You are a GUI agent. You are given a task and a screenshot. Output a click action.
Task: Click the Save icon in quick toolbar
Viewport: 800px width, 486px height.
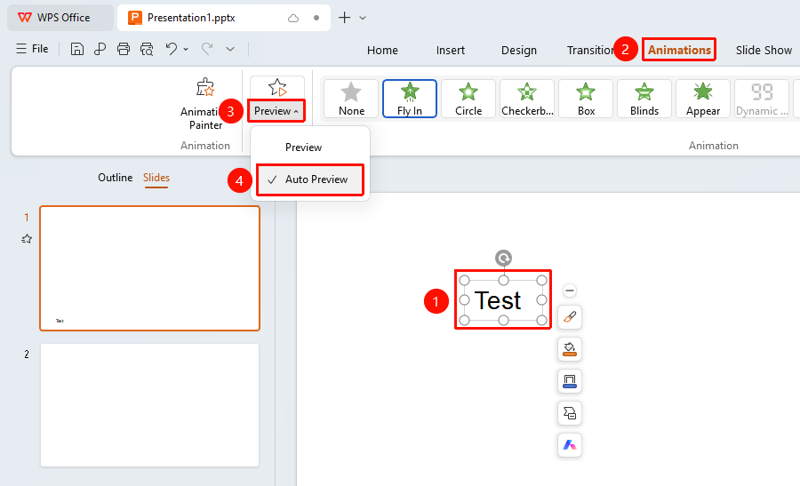(77, 49)
